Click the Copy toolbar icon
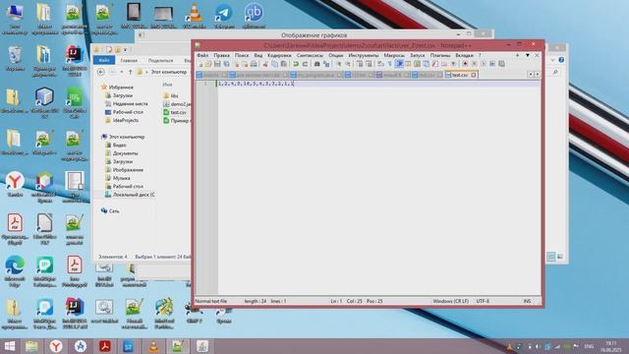Screen dimensions: 629x354 click(x=275, y=64)
